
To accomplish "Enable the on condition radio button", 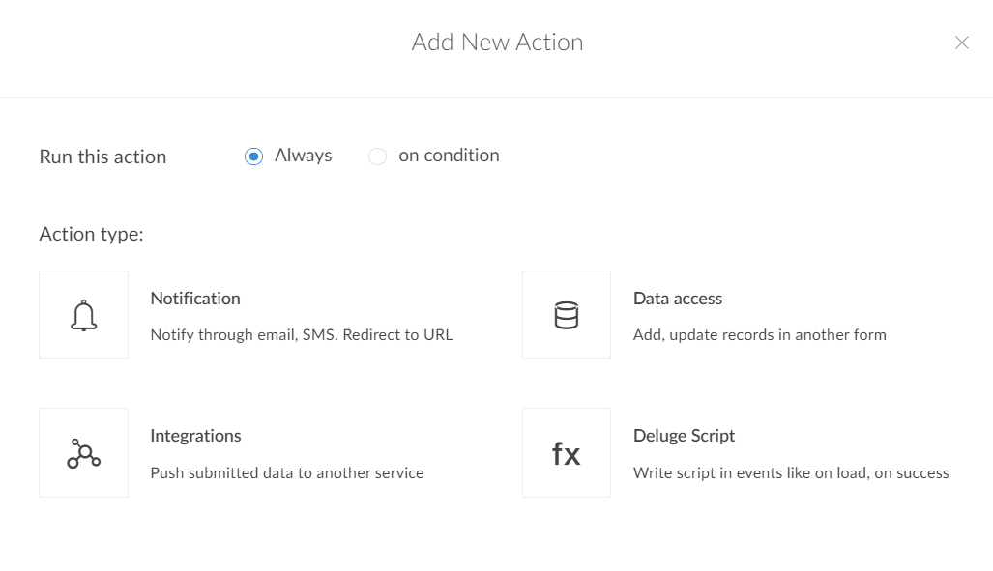I will 378,157.
